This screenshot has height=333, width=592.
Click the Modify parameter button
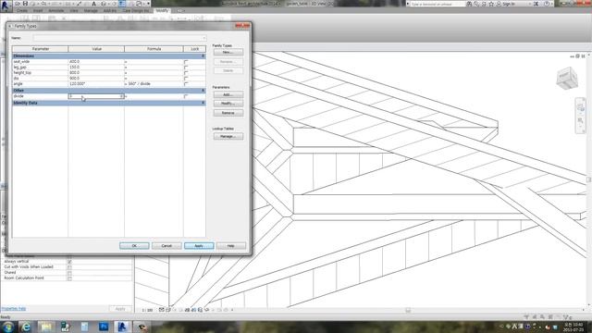[228, 104]
